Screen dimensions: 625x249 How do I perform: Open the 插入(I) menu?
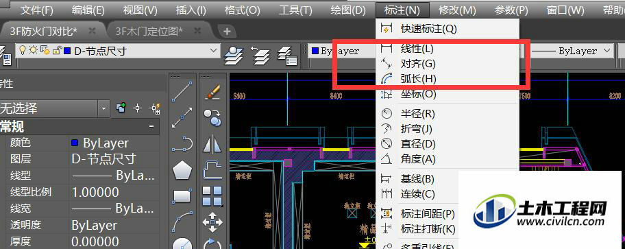pyautogui.click(x=191, y=10)
